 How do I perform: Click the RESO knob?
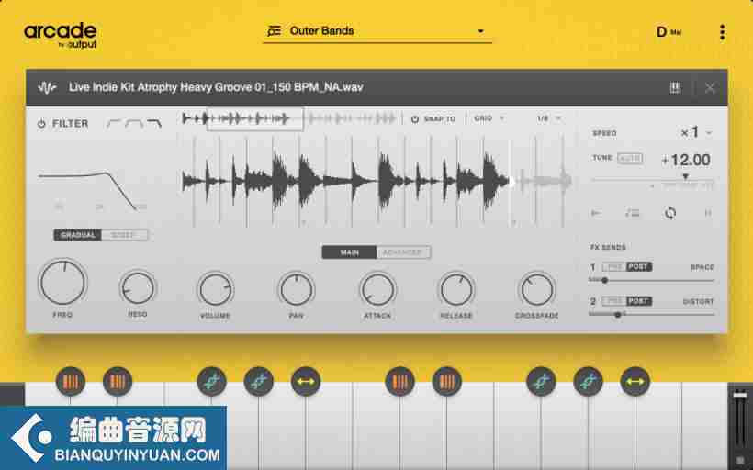point(138,288)
